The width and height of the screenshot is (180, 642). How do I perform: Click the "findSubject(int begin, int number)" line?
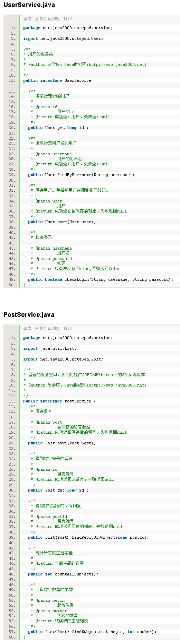pos(92,632)
